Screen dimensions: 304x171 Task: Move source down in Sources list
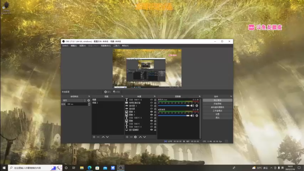click(144, 137)
